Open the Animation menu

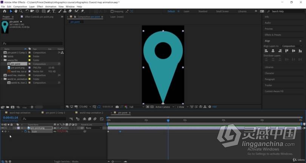(51, 7)
